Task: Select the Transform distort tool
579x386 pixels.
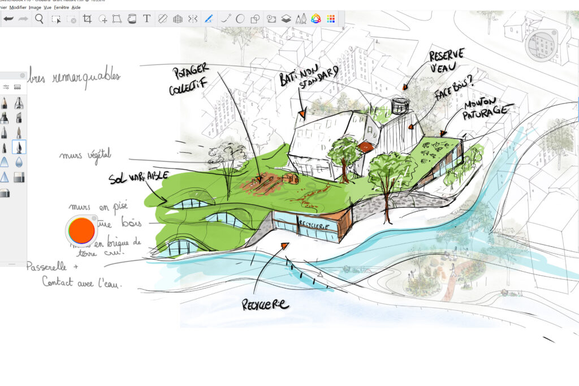Action: [117, 19]
